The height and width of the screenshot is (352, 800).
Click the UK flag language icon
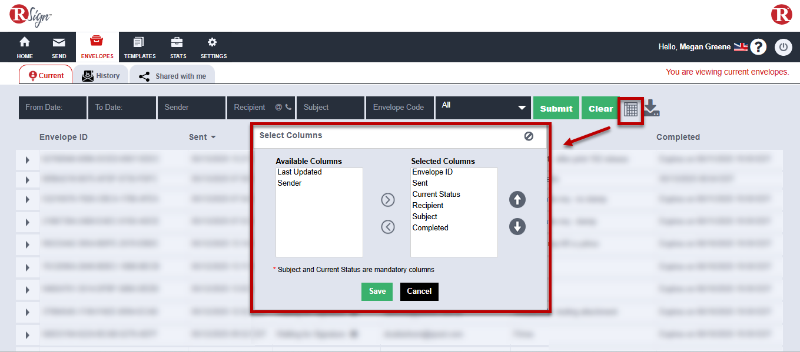pyautogui.click(x=741, y=47)
